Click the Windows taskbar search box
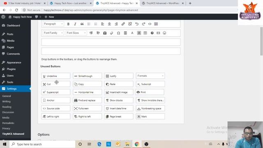Screen dimensions: 263x148 coord(42,144)
